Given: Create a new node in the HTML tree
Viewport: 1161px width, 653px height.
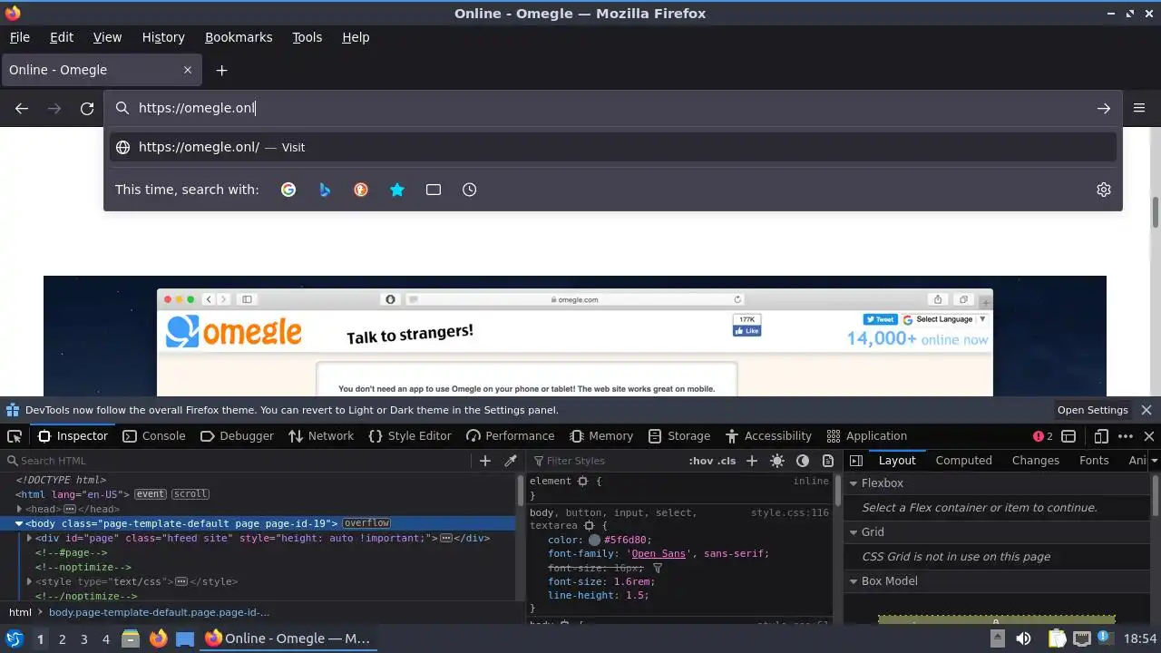Looking at the screenshot, I should (485, 461).
